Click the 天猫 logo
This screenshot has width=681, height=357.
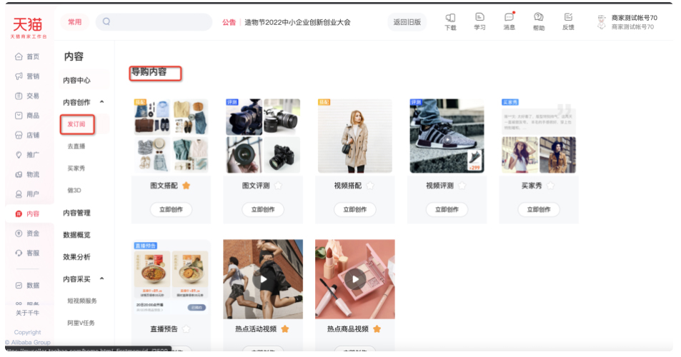(x=29, y=27)
